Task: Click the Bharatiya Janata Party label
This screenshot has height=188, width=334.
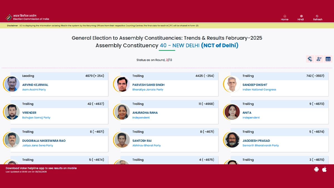Action: tap(148, 90)
